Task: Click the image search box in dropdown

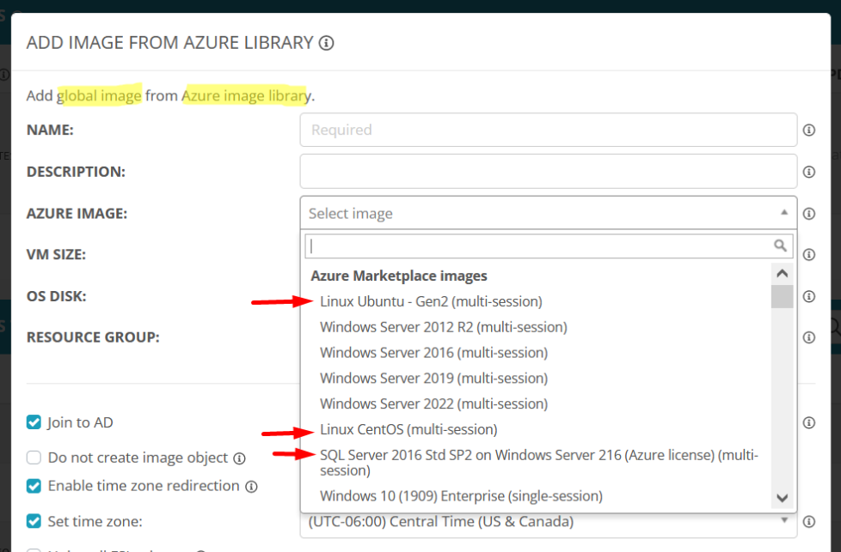Action: (537, 246)
